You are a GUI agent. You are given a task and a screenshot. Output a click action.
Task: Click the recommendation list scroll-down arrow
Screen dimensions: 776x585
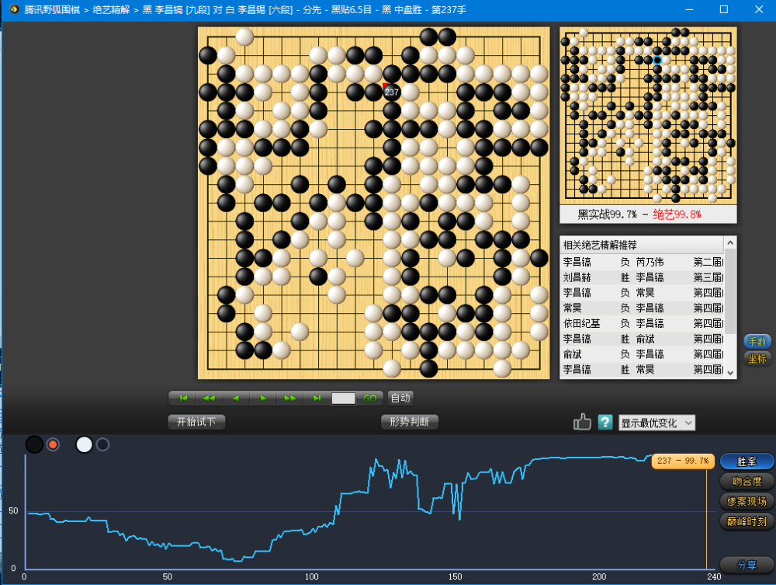730,373
